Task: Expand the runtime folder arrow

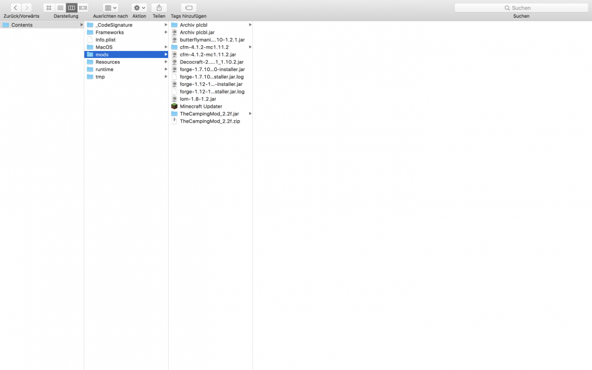Action: (166, 69)
